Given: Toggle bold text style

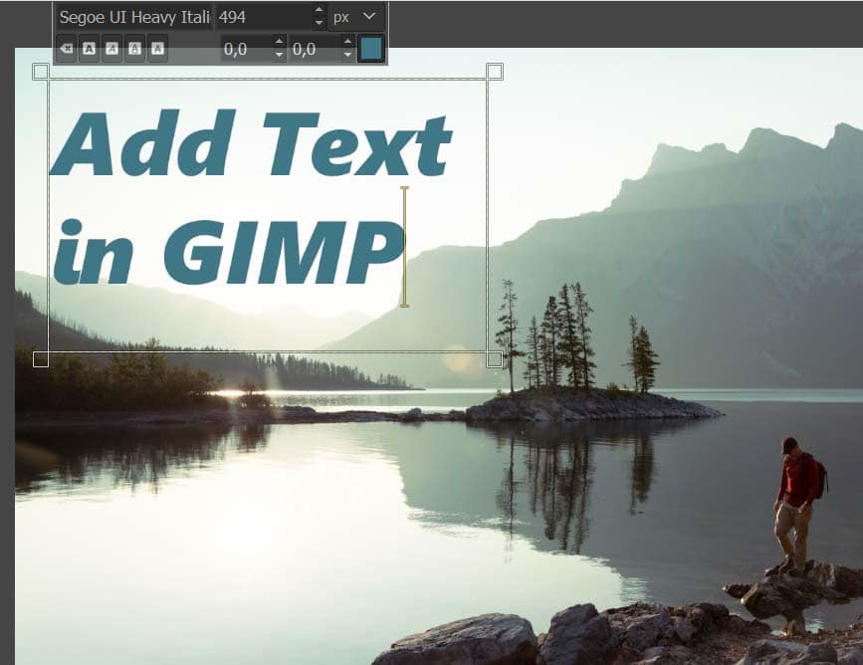Looking at the screenshot, I should click(89, 49).
